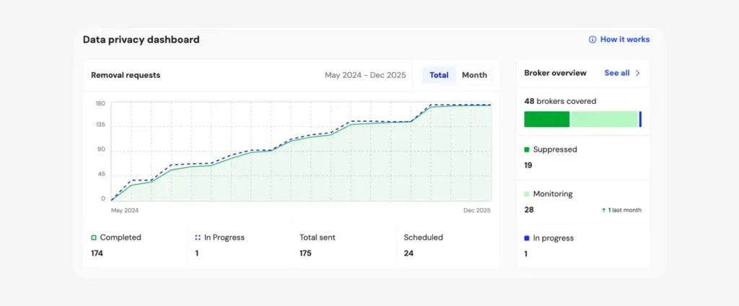Switch chart to Month view
Screen dimensions: 739x306
click(x=474, y=75)
